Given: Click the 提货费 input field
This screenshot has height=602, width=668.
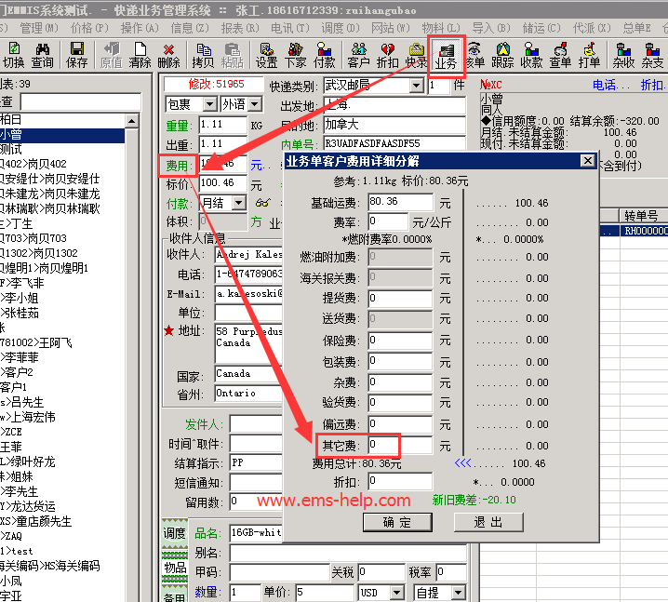Looking at the screenshot, I should point(400,299).
